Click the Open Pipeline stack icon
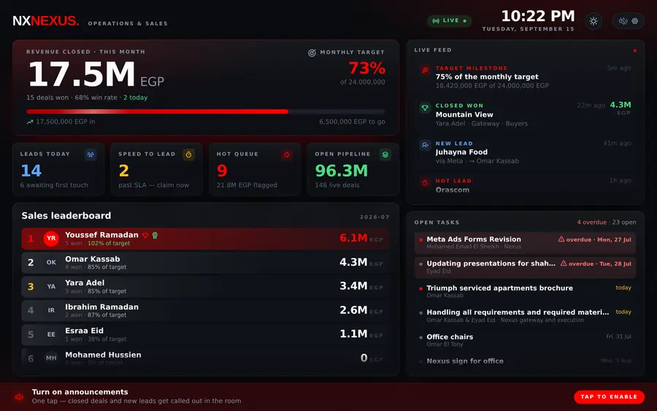 pos(385,155)
